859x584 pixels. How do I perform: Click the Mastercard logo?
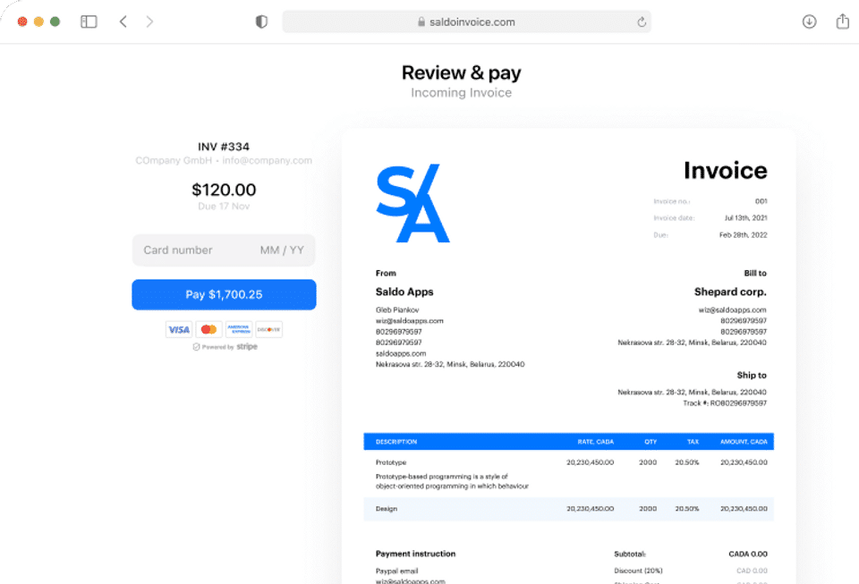208,329
